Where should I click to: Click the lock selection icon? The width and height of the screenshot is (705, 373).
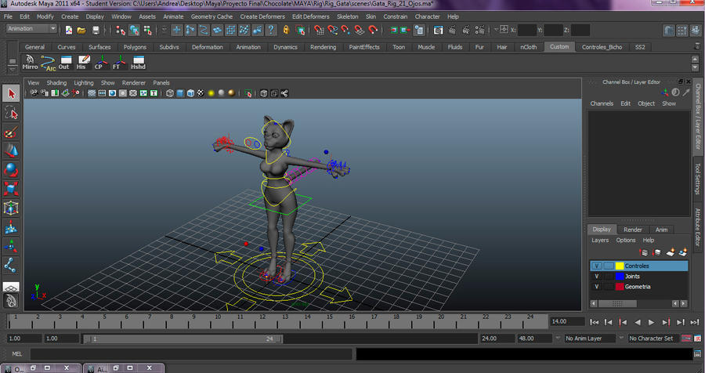click(x=286, y=30)
